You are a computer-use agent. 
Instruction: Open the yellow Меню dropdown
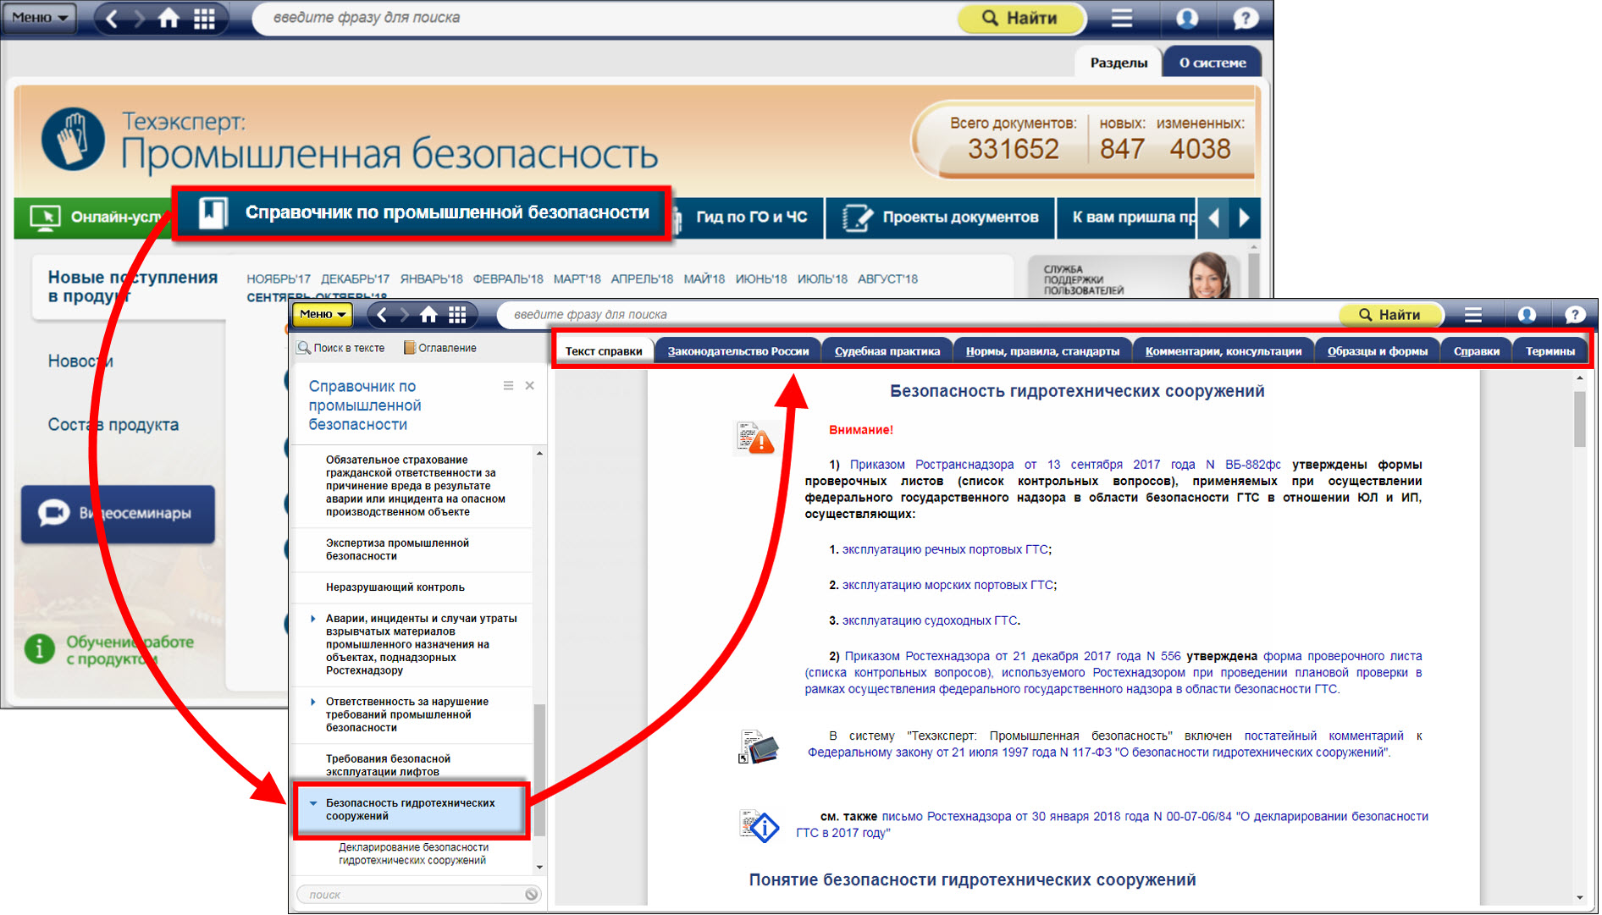pos(322,315)
